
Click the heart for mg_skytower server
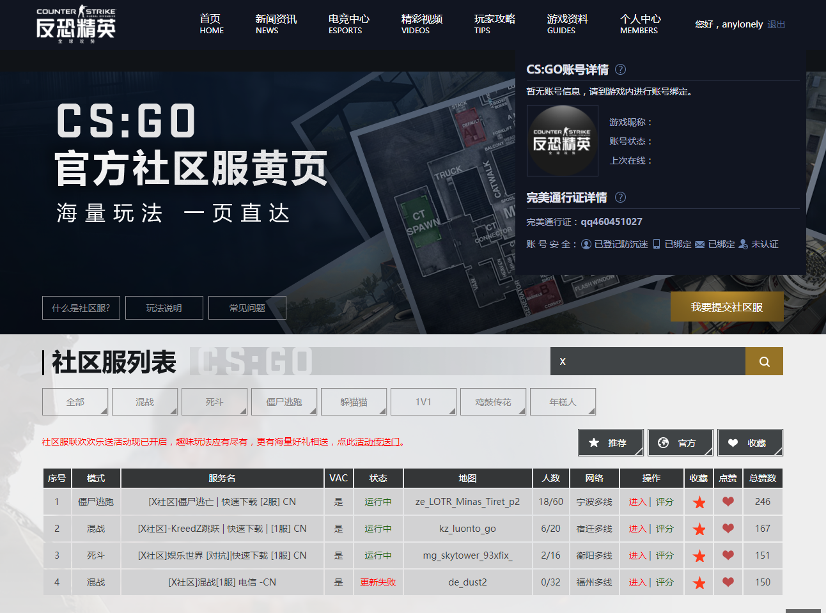(728, 555)
